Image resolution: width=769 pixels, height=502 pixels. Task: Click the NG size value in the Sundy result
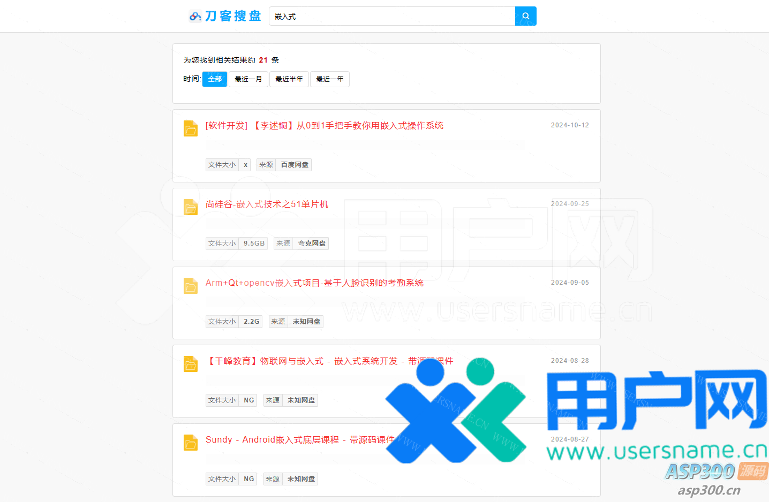tap(249, 479)
